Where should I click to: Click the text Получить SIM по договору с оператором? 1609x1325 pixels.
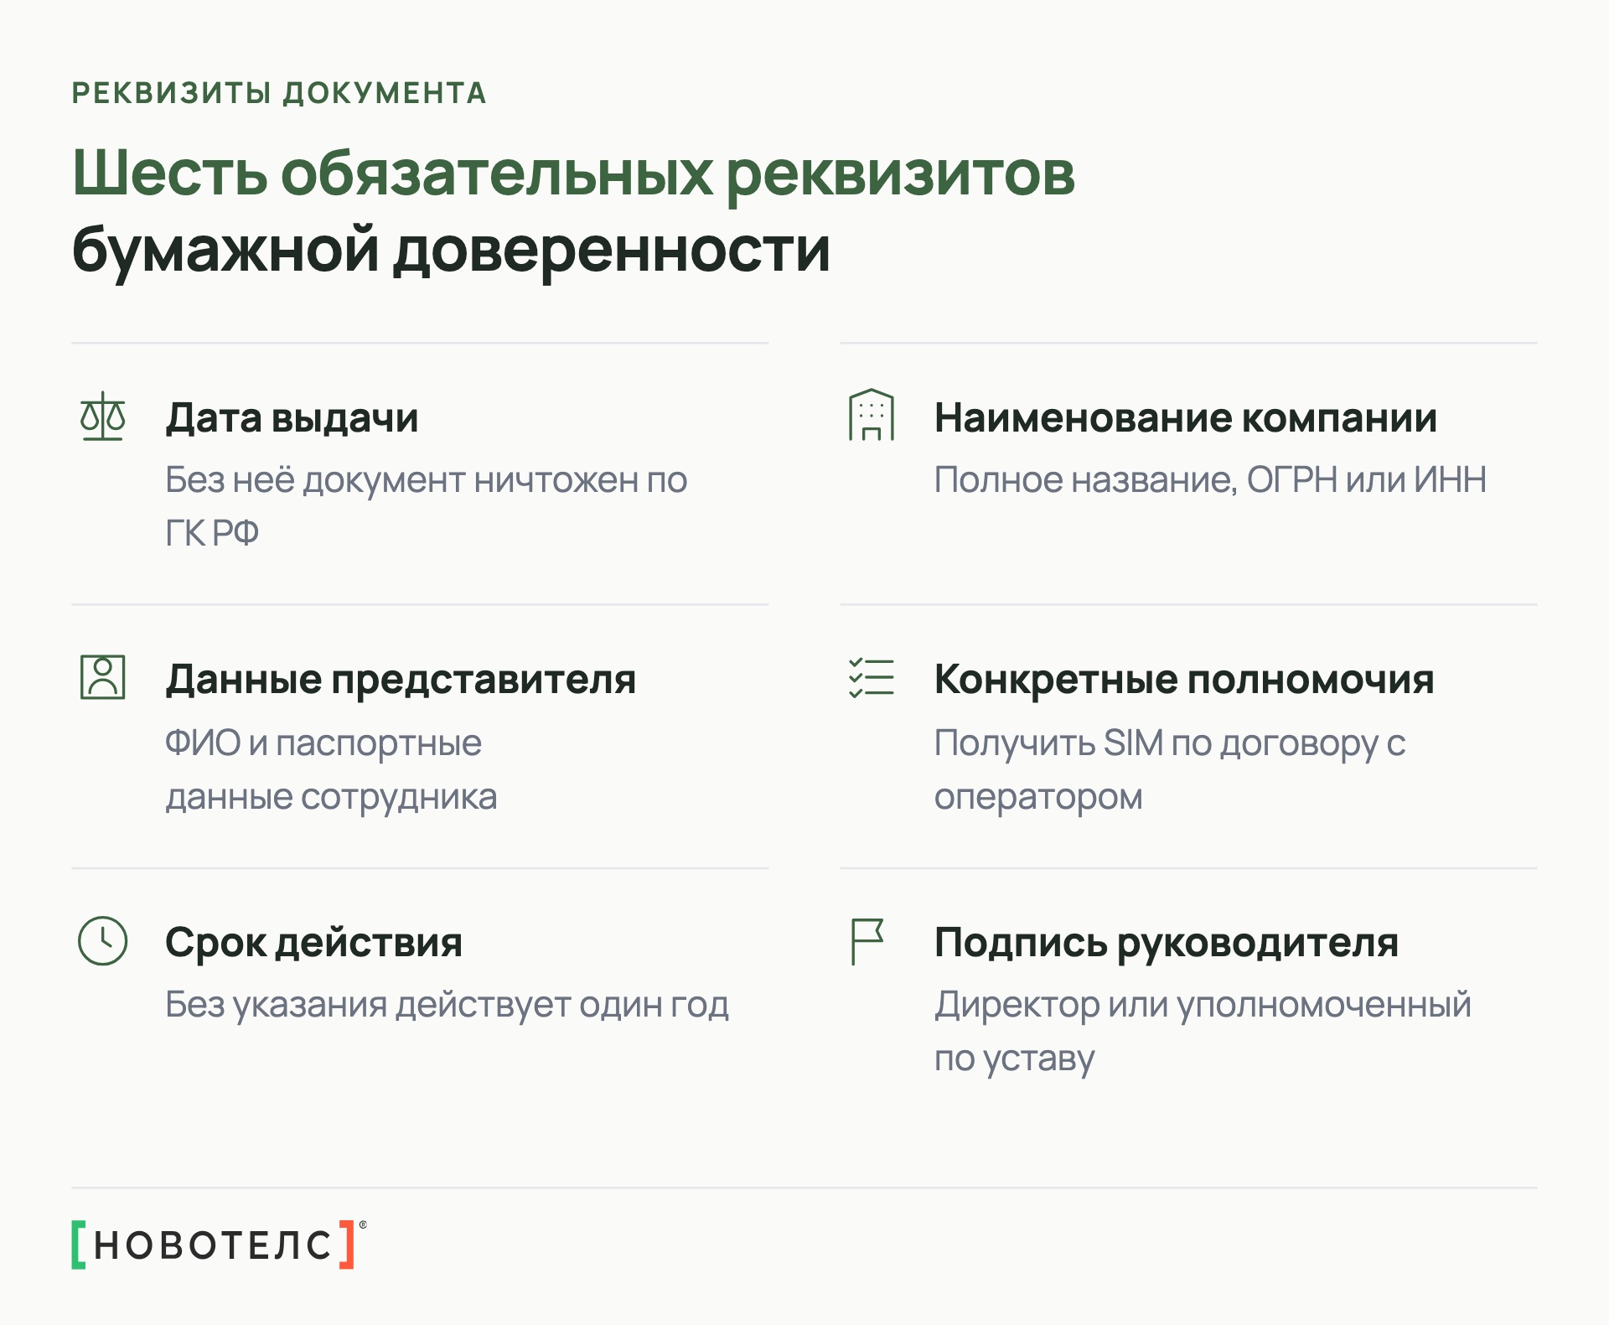pos(1170,769)
